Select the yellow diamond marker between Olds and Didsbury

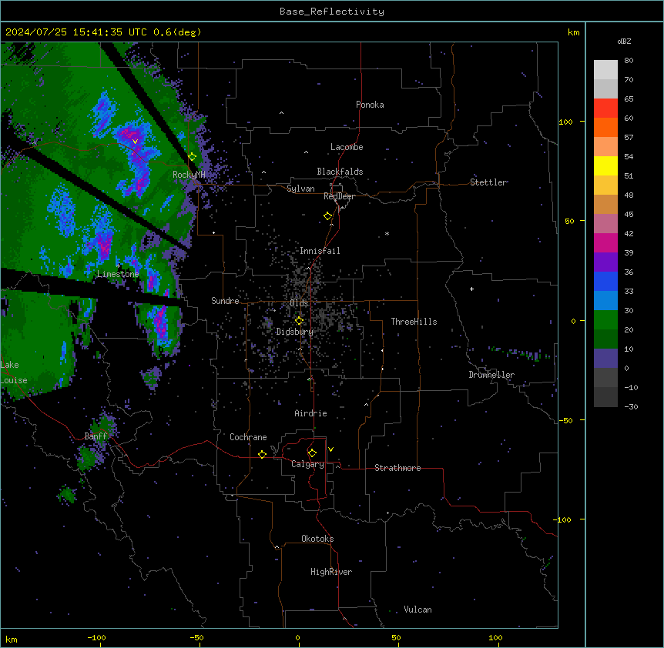point(299,321)
